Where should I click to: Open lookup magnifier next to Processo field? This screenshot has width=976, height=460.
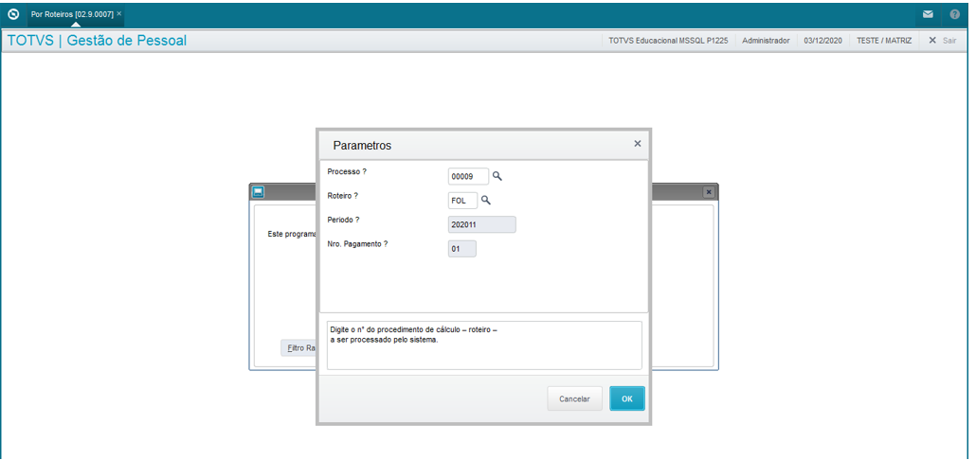click(x=497, y=177)
